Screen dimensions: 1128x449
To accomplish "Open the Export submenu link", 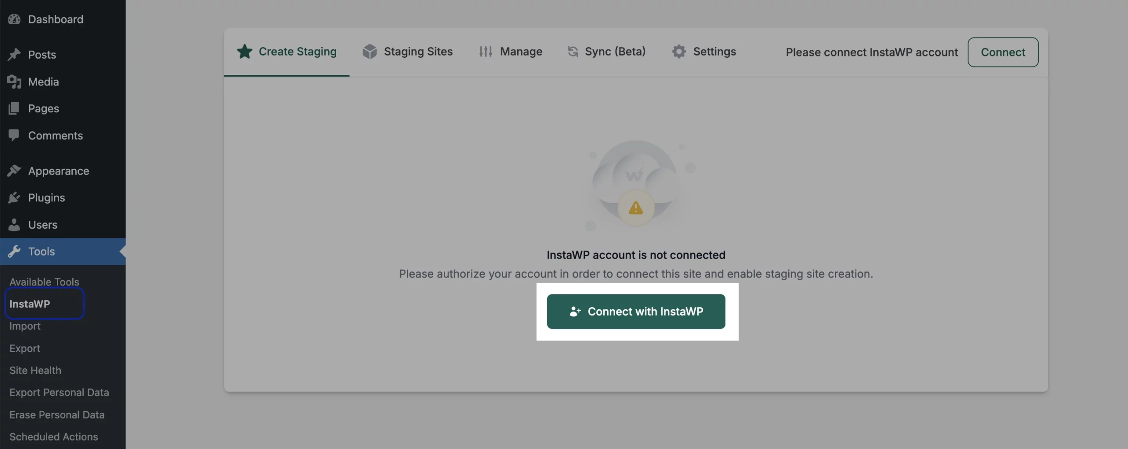I will point(25,348).
